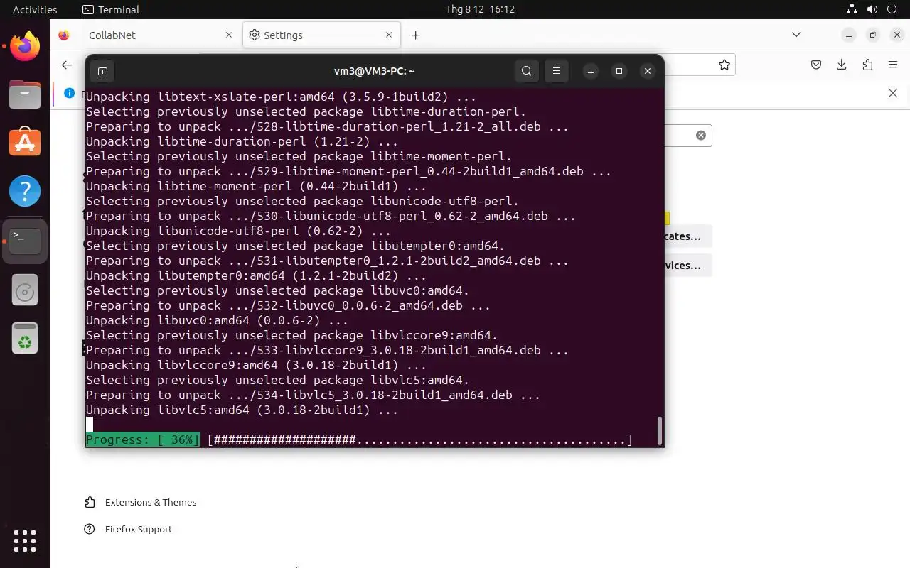Image resolution: width=910 pixels, height=568 pixels.
Task: Open Firefox downloads panel
Action: click(x=842, y=65)
